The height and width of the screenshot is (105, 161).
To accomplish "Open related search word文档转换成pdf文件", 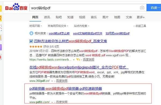I will click(87, 33).
